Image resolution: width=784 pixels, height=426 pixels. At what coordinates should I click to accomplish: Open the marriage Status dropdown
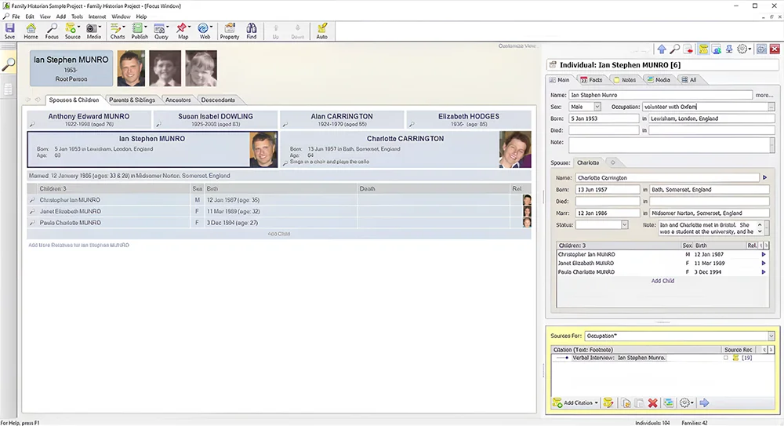pyautogui.click(x=624, y=225)
